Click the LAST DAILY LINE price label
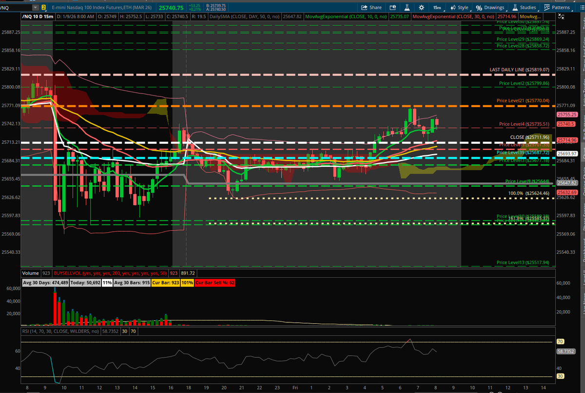Image resolution: width=585 pixels, height=393 pixels. click(519, 70)
